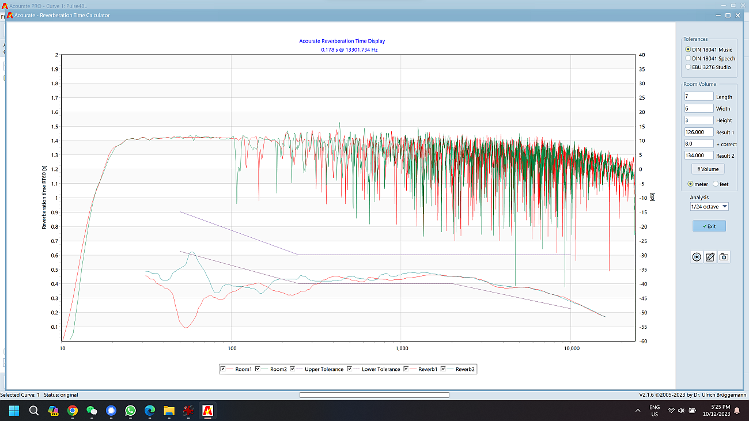Click the Exit button
Screen dimensions: 749x421
[709, 226]
